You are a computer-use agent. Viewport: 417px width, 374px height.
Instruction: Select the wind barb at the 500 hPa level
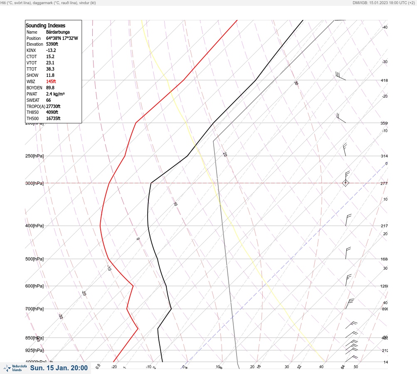tap(348, 253)
